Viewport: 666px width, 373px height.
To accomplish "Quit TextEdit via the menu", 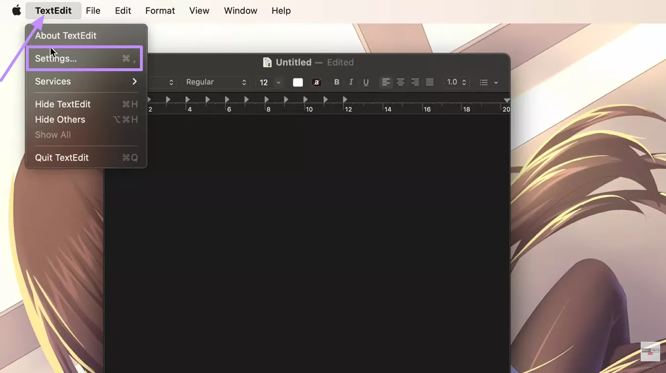I will pyautogui.click(x=62, y=157).
